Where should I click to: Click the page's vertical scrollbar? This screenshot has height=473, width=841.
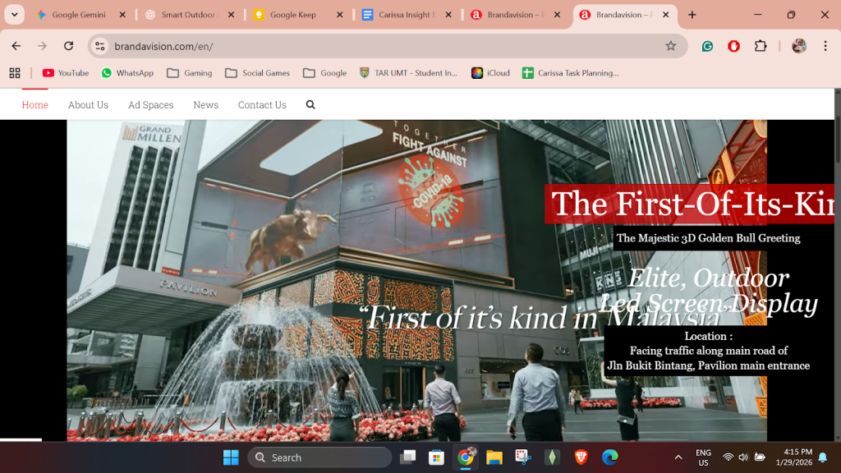[837, 265]
